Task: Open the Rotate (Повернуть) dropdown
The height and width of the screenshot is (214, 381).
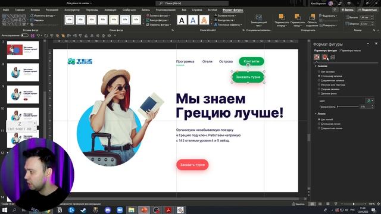Action: point(328,25)
